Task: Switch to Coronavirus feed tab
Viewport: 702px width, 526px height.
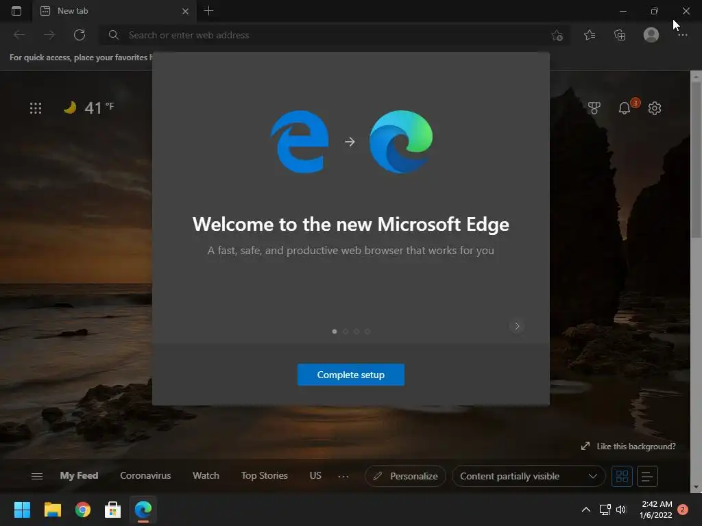Action: [145, 475]
